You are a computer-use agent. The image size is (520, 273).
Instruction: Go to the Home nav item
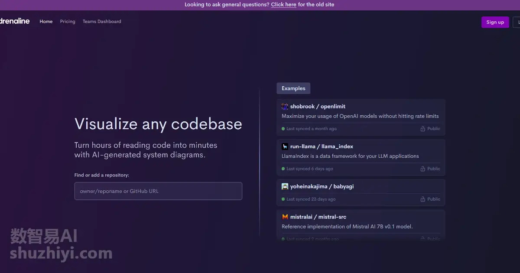tap(46, 21)
